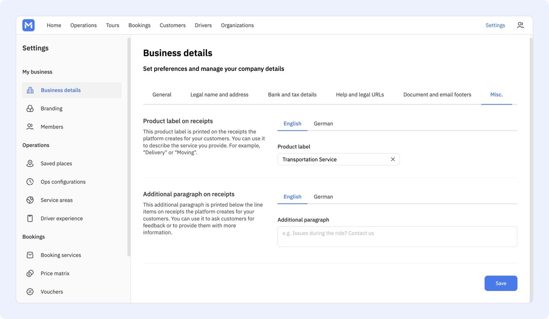Go to Organizations in top navigation
The image size is (549, 319).
[x=237, y=25]
